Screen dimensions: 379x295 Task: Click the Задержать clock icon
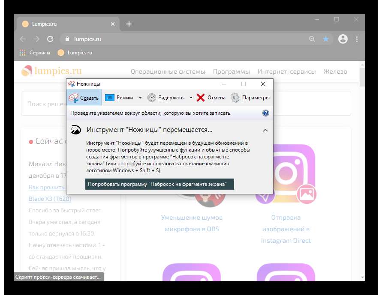[x=152, y=98]
